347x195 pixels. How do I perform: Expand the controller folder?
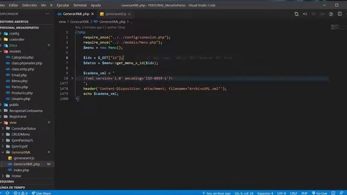click(17, 40)
